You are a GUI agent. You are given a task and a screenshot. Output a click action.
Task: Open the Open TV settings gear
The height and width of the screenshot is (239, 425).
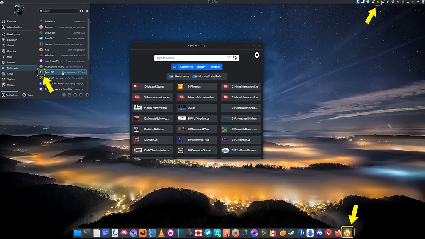(x=257, y=55)
